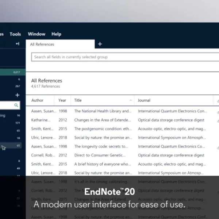The width and height of the screenshot is (219, 219).
Task: Select reference 'A brief history of everyone who...'
Action: tap(103, 164)
